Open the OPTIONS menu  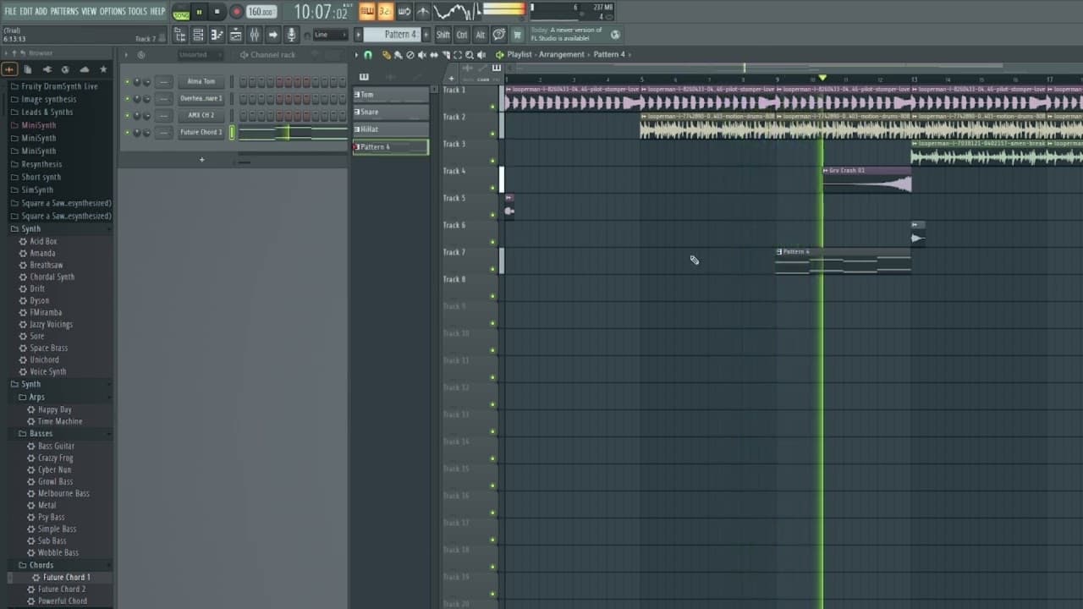[x=113, y=11]
